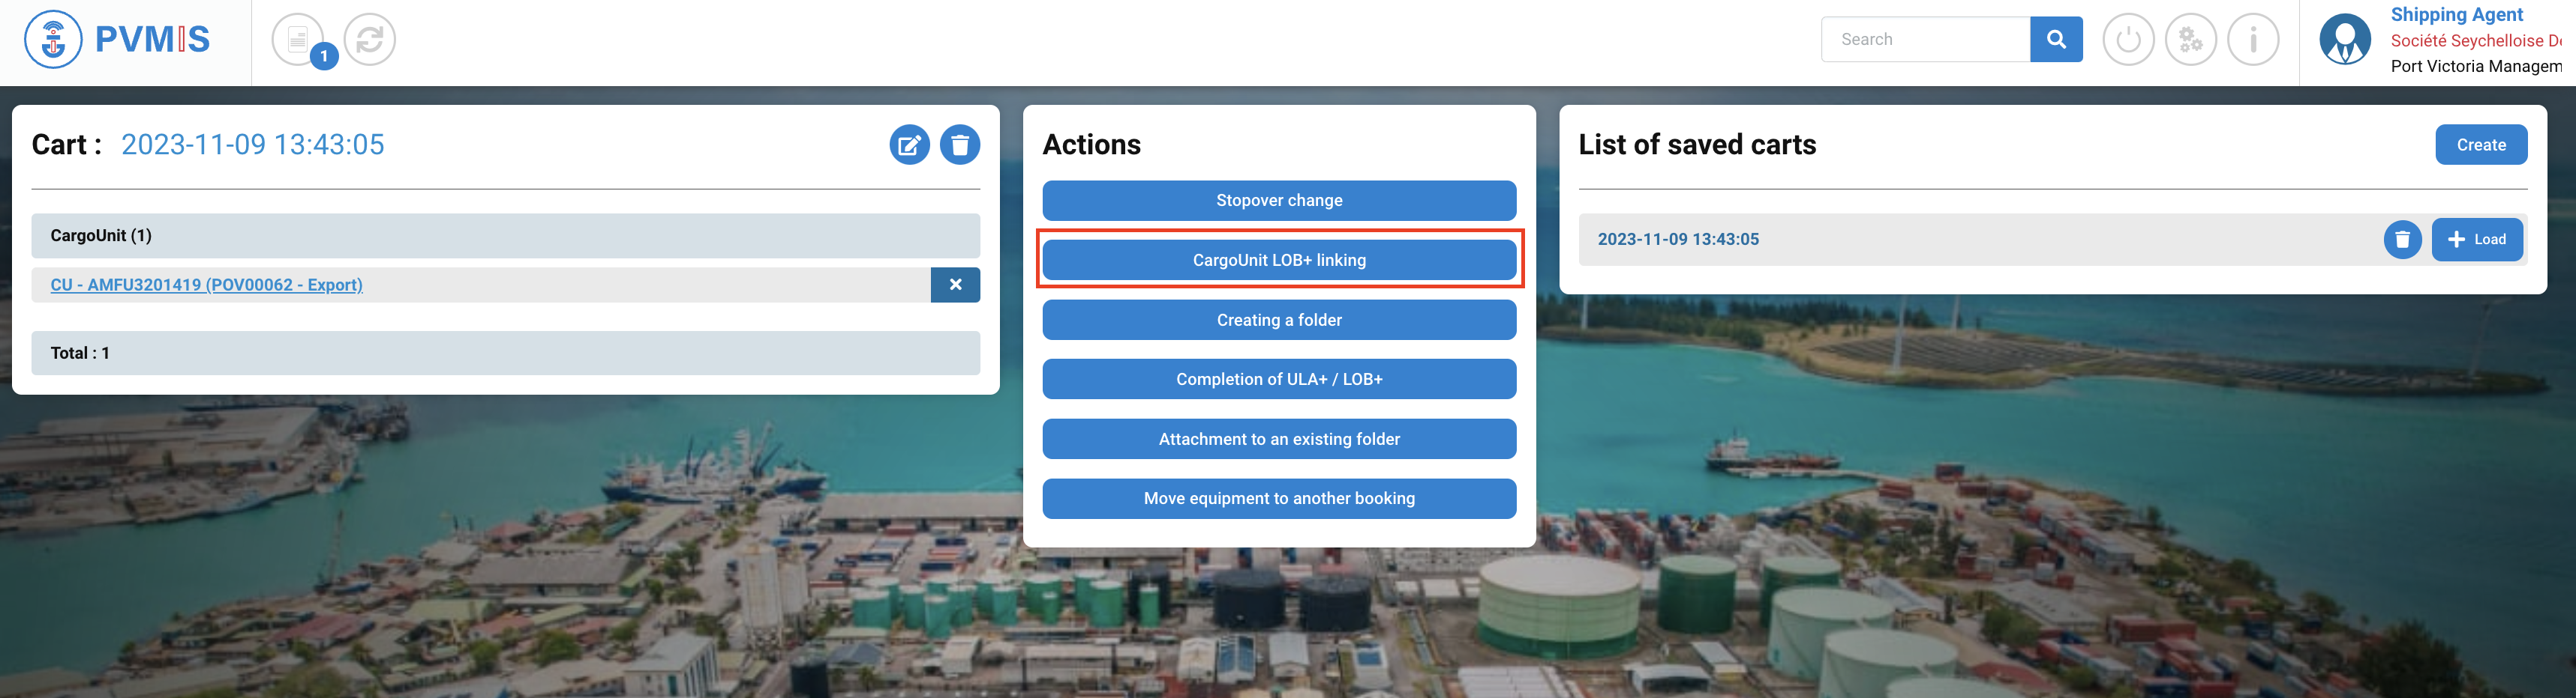Click the refresh arrows icon in header

[x=370, y=40]
